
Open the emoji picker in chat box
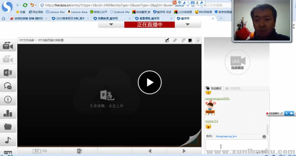coord(264,137)
